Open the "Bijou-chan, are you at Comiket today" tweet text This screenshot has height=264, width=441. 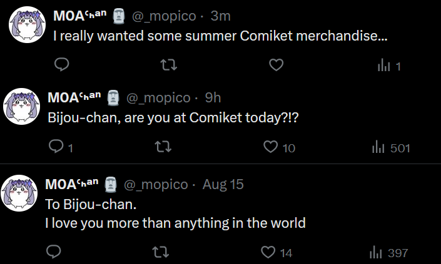click(x=173, y=117)
